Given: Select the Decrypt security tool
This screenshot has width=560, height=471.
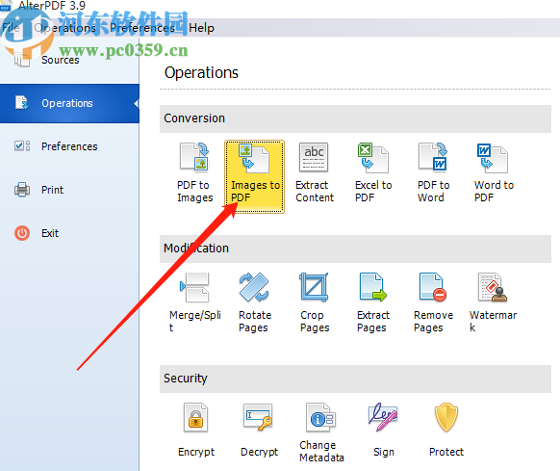Looking at the screenshot, I should [259, 431].
